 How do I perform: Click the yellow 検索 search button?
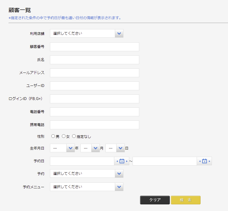pyautogui.click(x=186, y=200)
